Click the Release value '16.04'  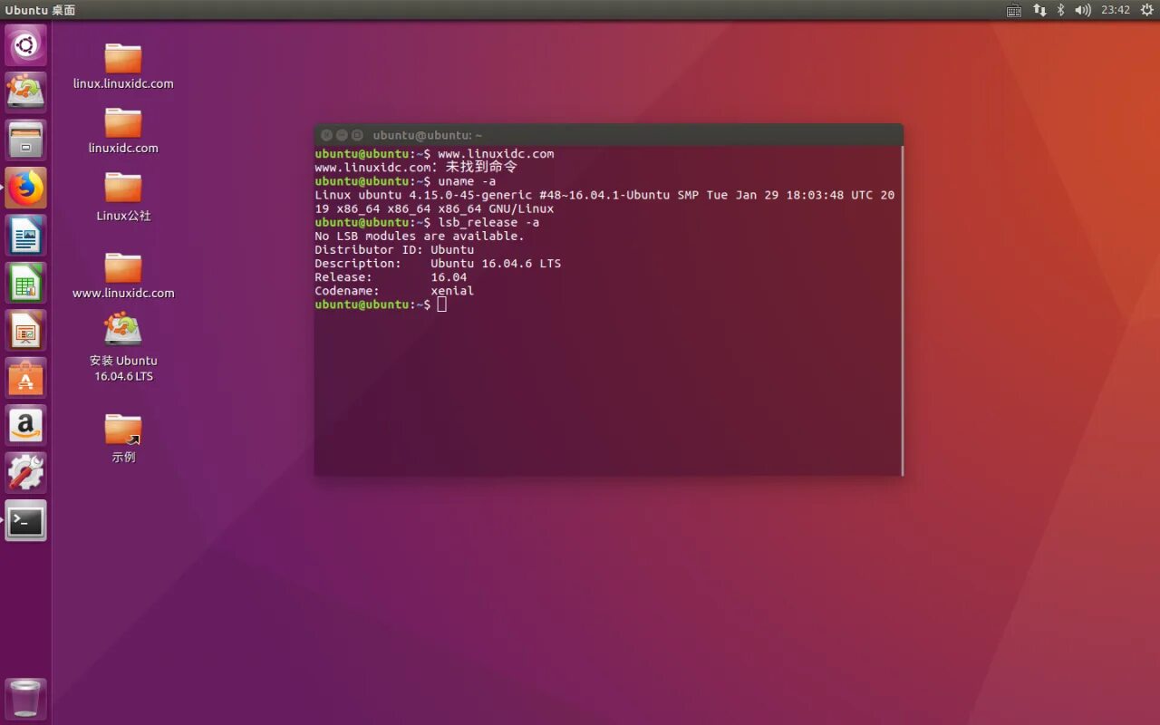click(x=449, y=277)
